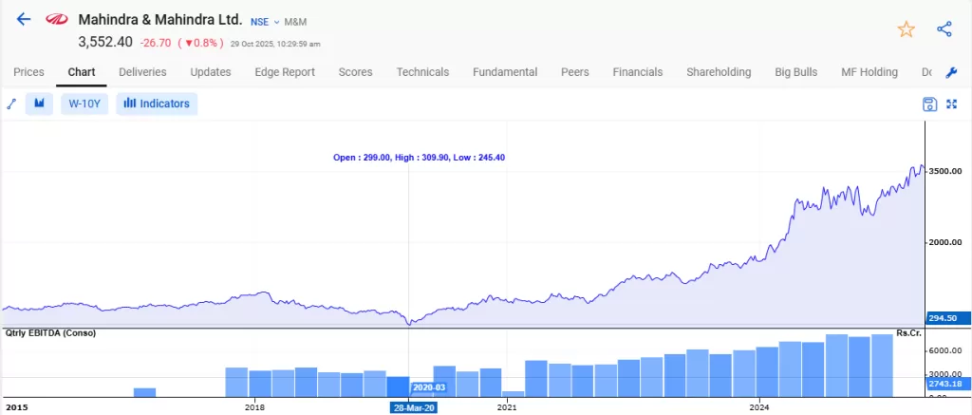Share this stock page

point(944,29)
